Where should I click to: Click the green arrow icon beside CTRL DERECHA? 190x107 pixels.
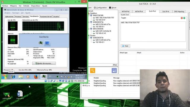click(72, 81)
